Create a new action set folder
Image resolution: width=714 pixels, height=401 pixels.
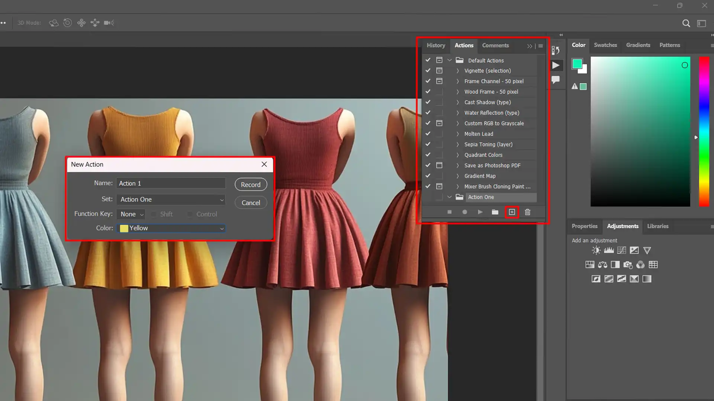click(x=495, y=212)
